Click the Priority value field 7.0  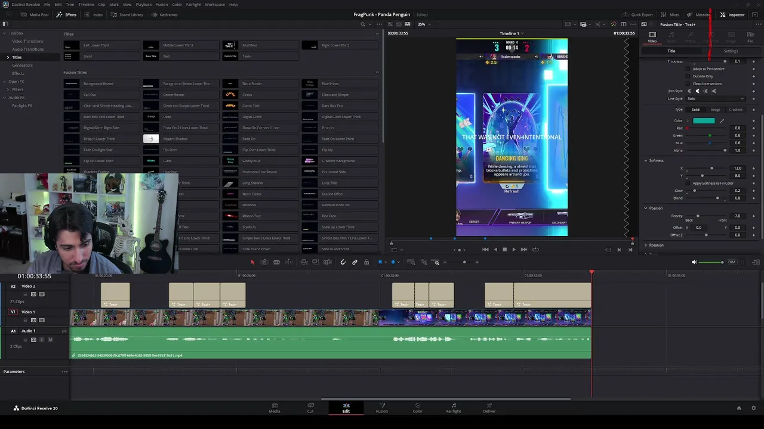pos(737,216)
